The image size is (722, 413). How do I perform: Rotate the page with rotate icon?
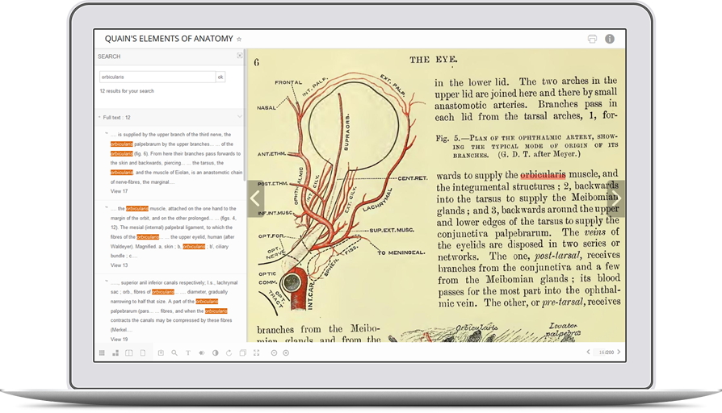(229, 353)
